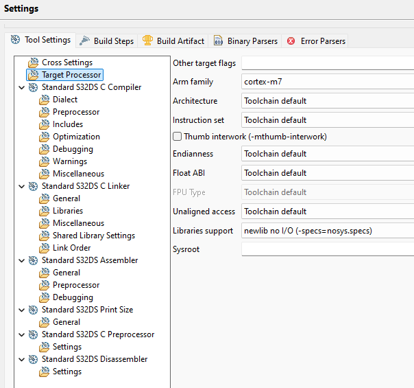This screenshot has height=388, width=414.
Task: Select Miscellaneous under C Compiler
Action: (78, 174)
